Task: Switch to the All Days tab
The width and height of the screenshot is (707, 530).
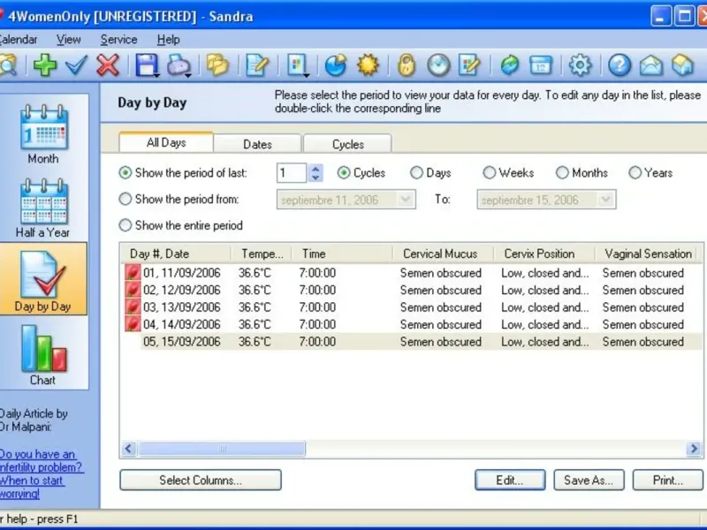Action: pos(166,142)
